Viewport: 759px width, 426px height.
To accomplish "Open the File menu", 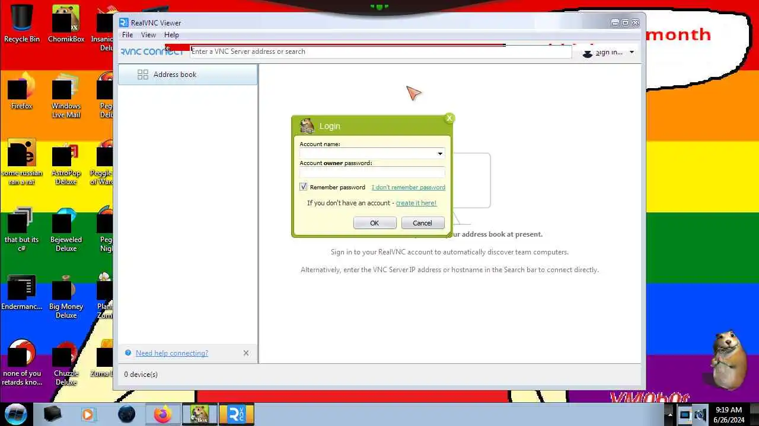I will [x=127, y=35].
